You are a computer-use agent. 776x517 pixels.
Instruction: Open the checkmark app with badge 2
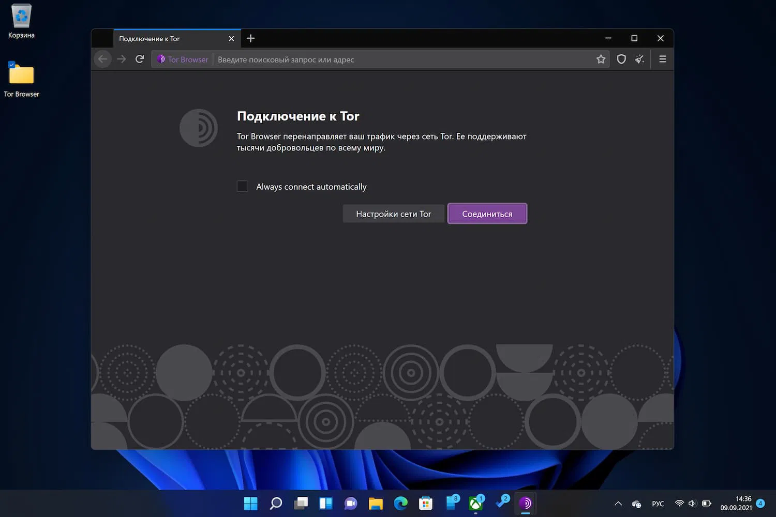[501, 503]
